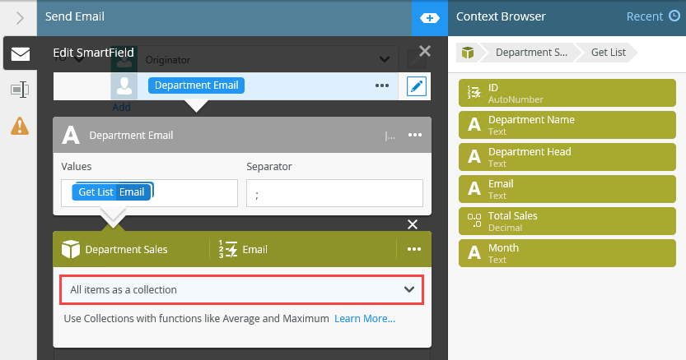
Task: Select the Get List Email value token
Action: click(113, 192)
